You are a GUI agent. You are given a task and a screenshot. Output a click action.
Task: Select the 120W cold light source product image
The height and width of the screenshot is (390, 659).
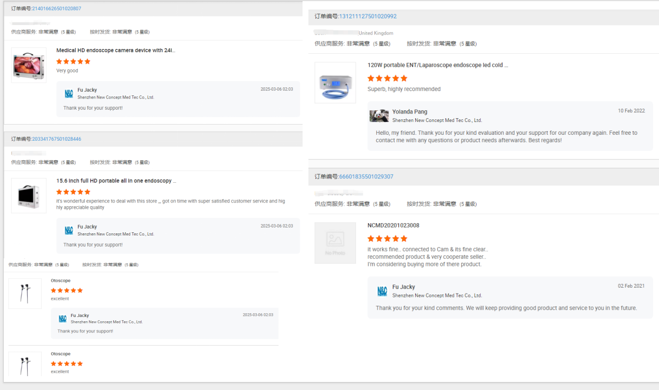(335, 83)
